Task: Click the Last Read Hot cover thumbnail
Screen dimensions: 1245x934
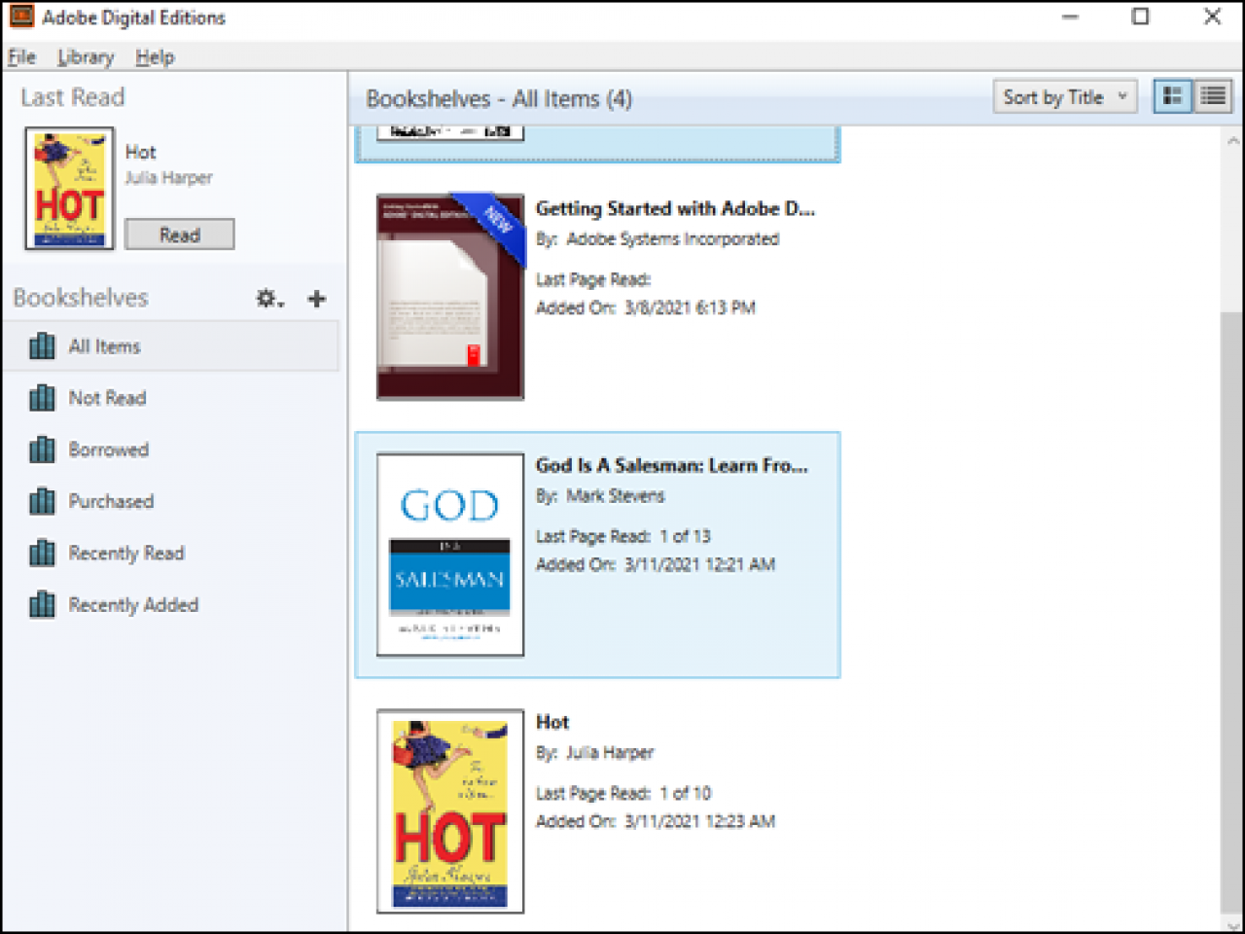Action: point(69,189)
